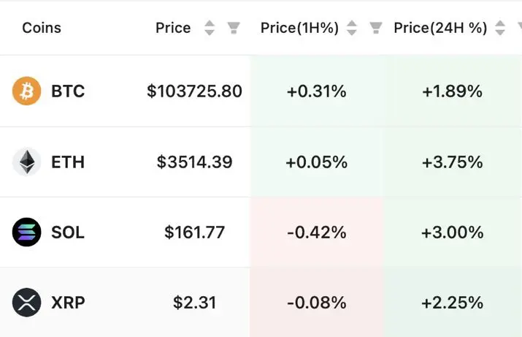Click the Price(1H%) header label
Screen dimensions: 522x337
[299, 28]
